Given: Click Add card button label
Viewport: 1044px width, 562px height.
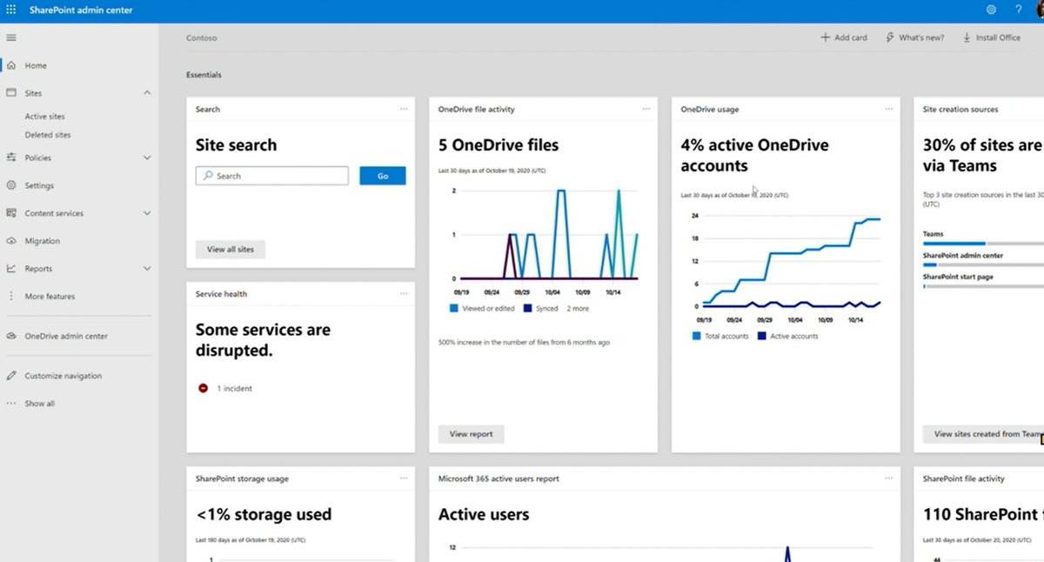Looking at the screenshot, I should pos(851,37).
